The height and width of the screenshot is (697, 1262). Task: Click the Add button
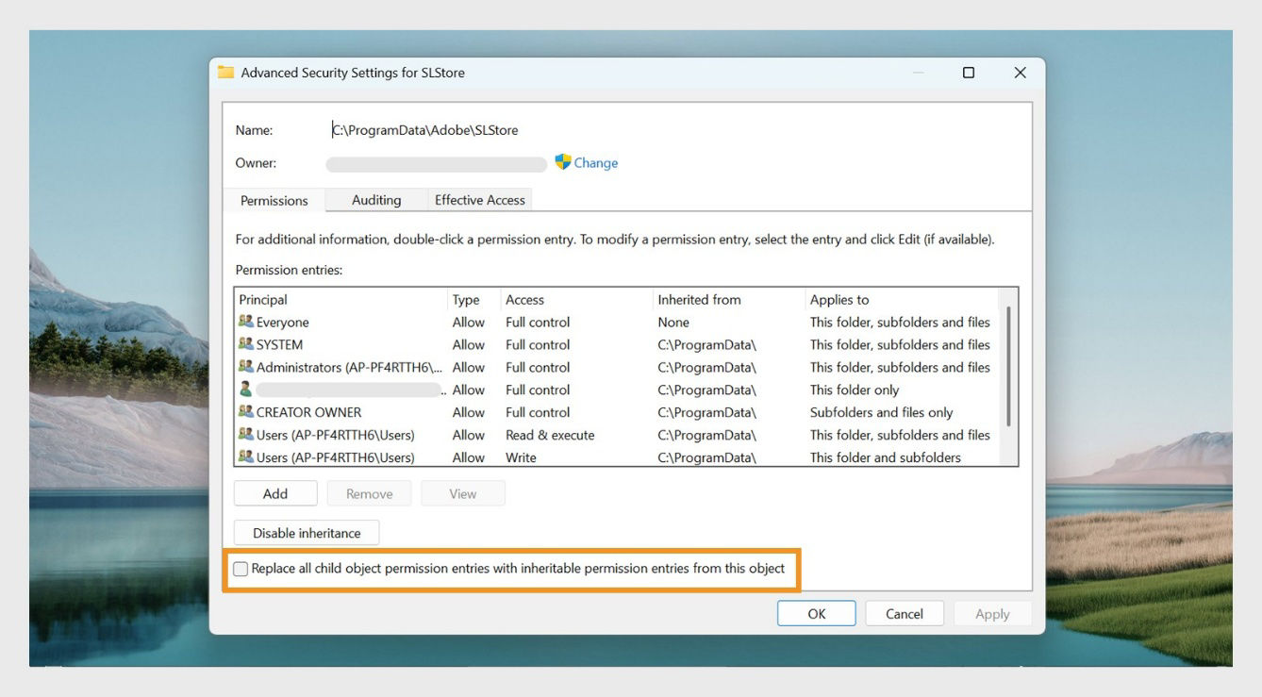275,493
